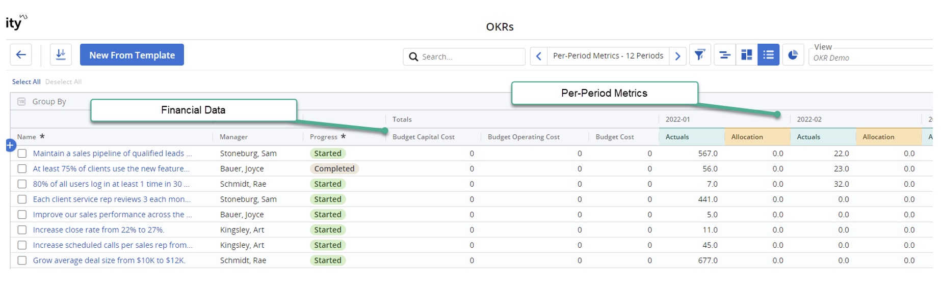Screen dimensions: 941x291
Task: Click Completed status badge for Bauer, Joyce
Action: point(334,168)
